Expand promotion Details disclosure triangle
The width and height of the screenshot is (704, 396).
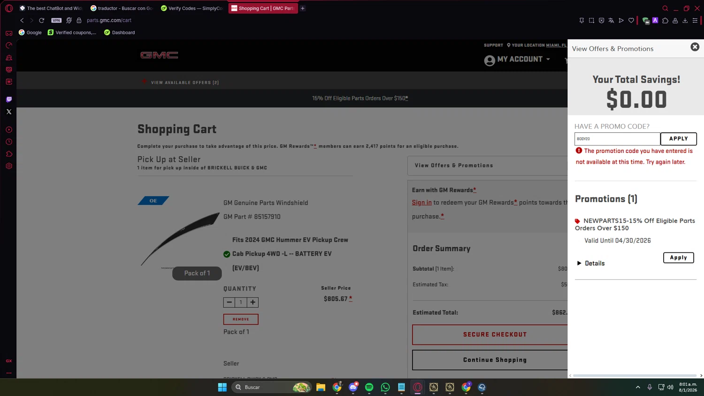(x=579, y=263)
